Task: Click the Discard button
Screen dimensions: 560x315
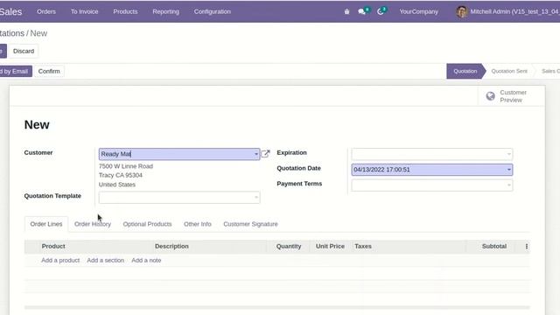Action: coord(24,51)
